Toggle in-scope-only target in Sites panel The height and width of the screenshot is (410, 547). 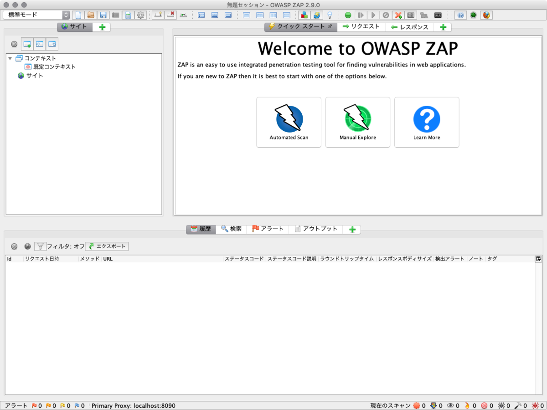tap(14, 44)
